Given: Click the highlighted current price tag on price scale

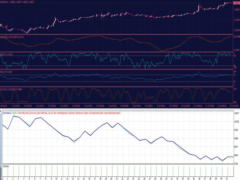Looking at the screenshot, I should point(236,3).
